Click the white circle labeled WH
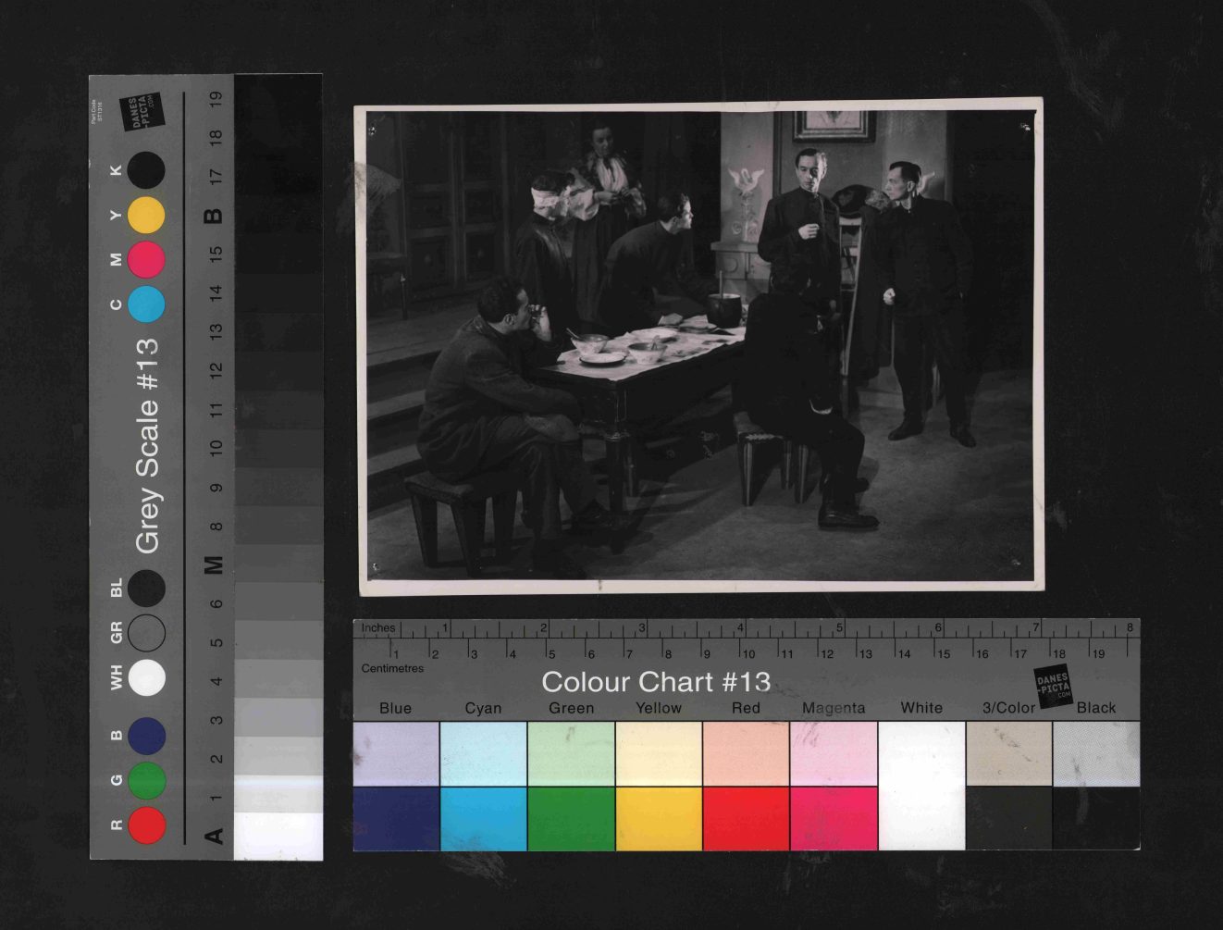This screenshot has height=930, width=1223. point(146,677)
